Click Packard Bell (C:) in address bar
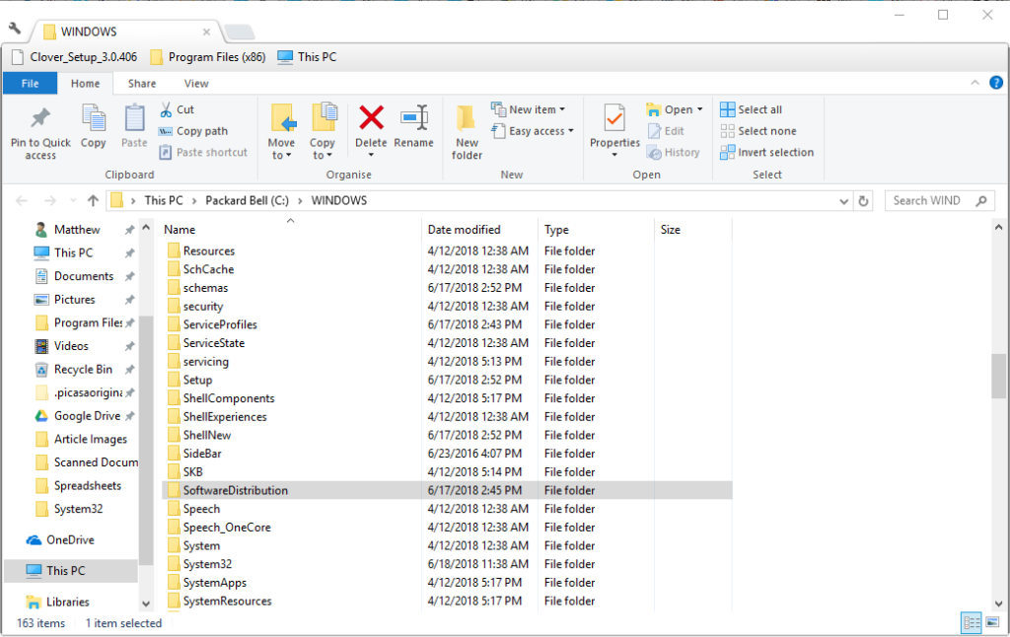The image size is (1010, 637). (x=247, y=200)
